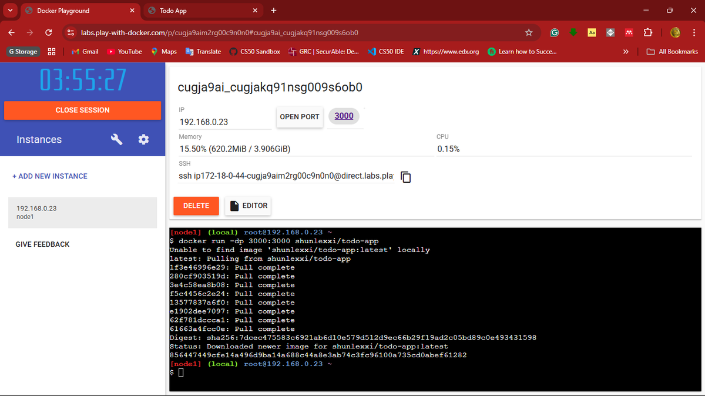This screenshot has width=705, height=396.
Task: Click the OPEN PORT button
Action: click(x=300, y=117)
